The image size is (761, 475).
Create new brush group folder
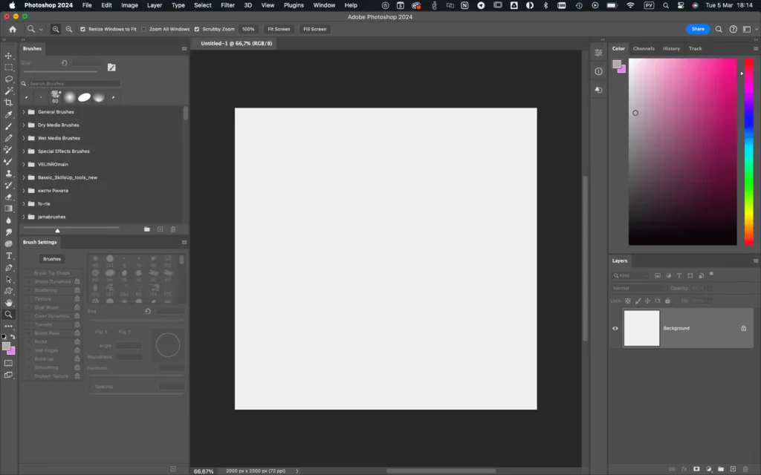(x=147, y=229)
